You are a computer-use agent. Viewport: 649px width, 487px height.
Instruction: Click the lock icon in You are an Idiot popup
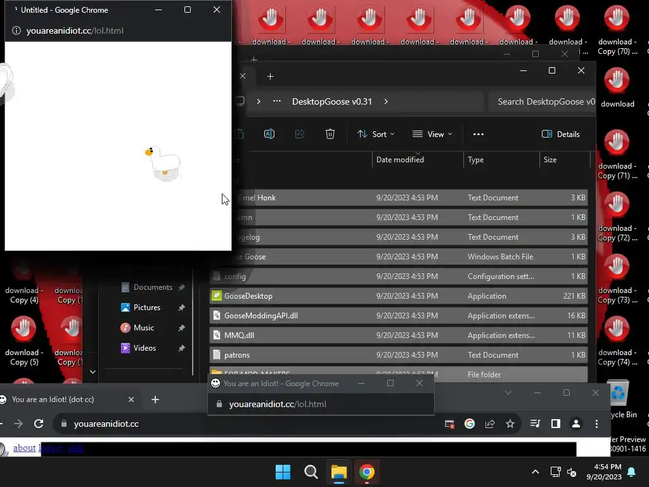coord(219,404)
